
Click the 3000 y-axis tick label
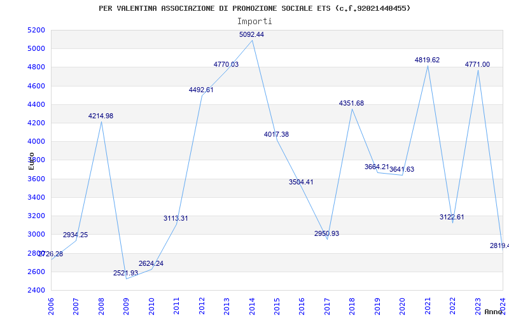[x=36, y=234]
